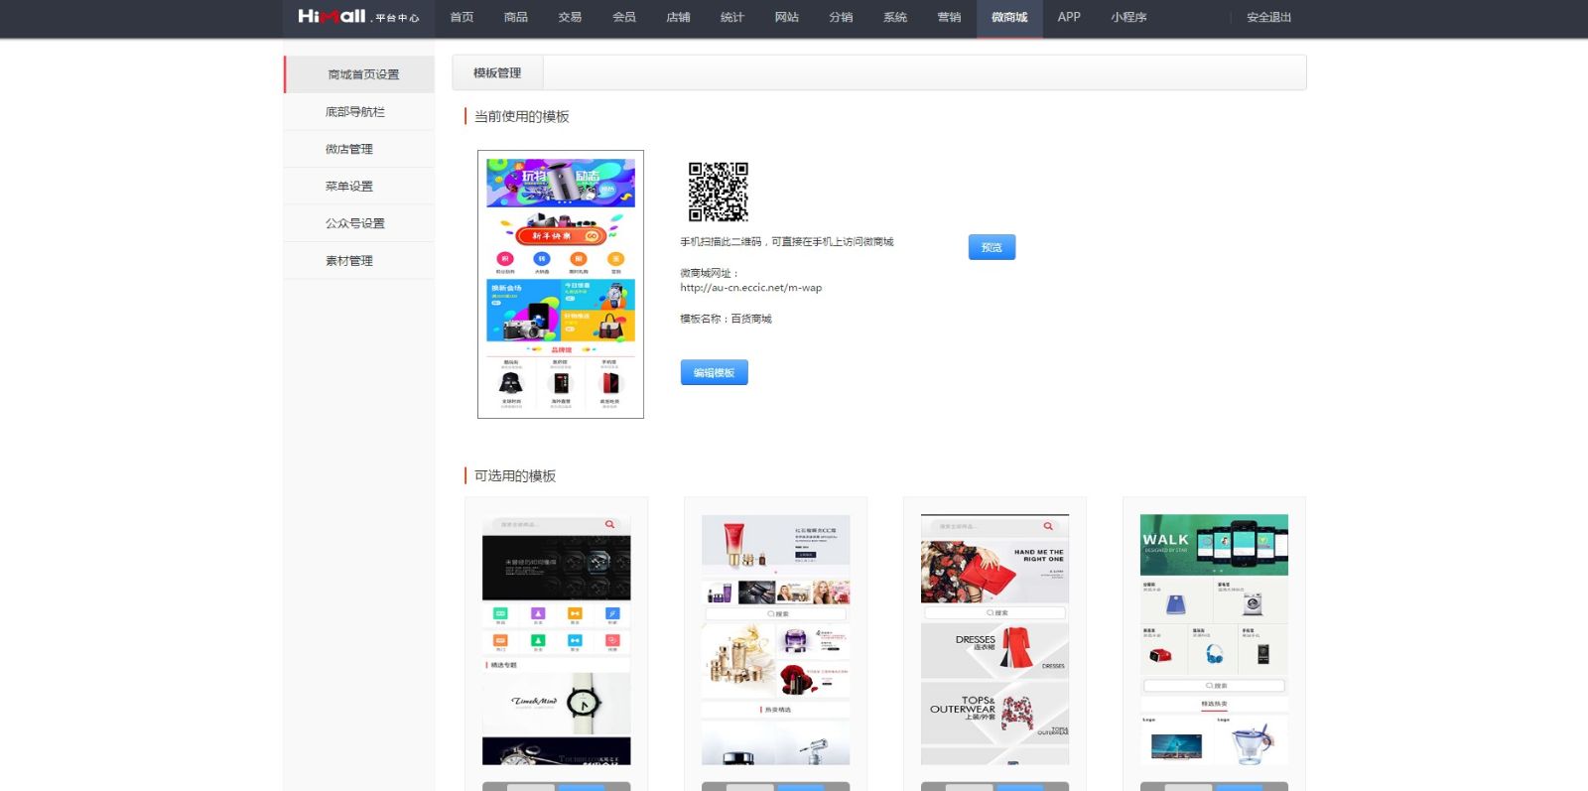Image resolution: width=1588 pixels, height=791 pixels.
Task: Go to 菜单设置 in the sidebar
Action: pyautogui.click(x=349, y=187)
